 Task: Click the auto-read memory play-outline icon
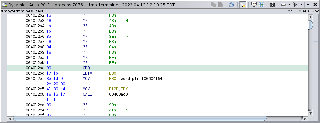295,5
